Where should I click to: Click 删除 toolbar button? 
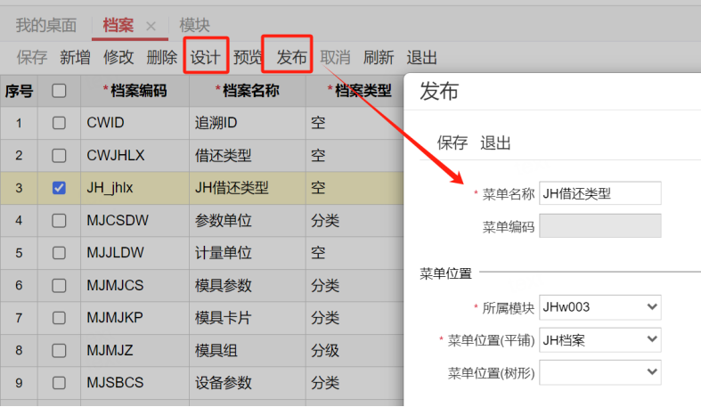pyautogui.click(x=162, y=57)
